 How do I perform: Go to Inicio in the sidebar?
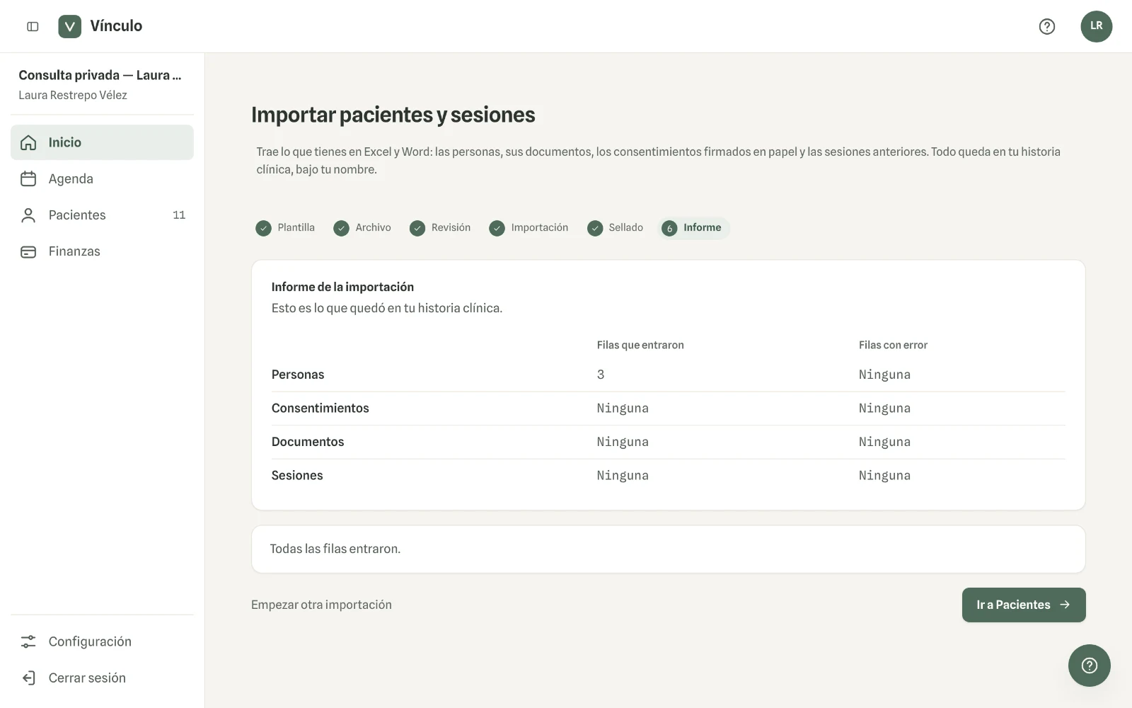tap(102, 142)
